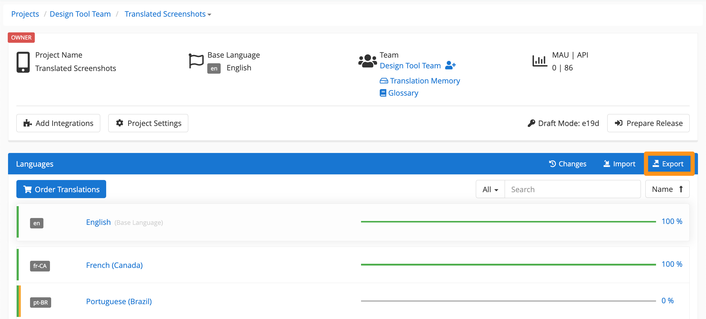
Task: Open the English base language row
Action: pos(353,222)
